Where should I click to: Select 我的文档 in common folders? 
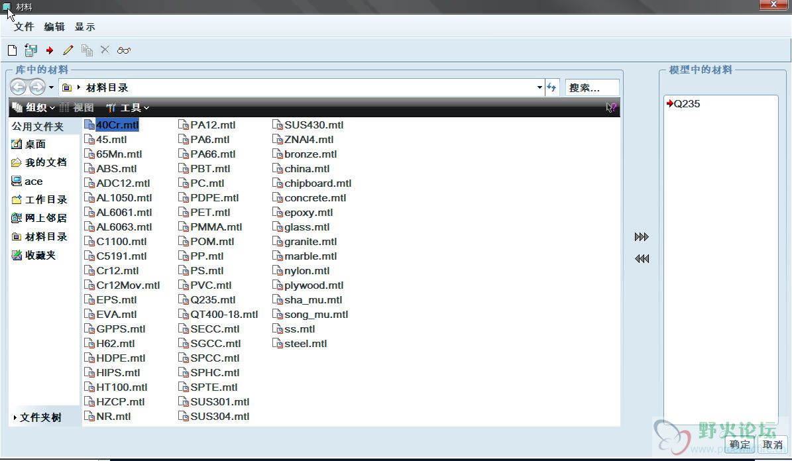[x=39, y=162]
